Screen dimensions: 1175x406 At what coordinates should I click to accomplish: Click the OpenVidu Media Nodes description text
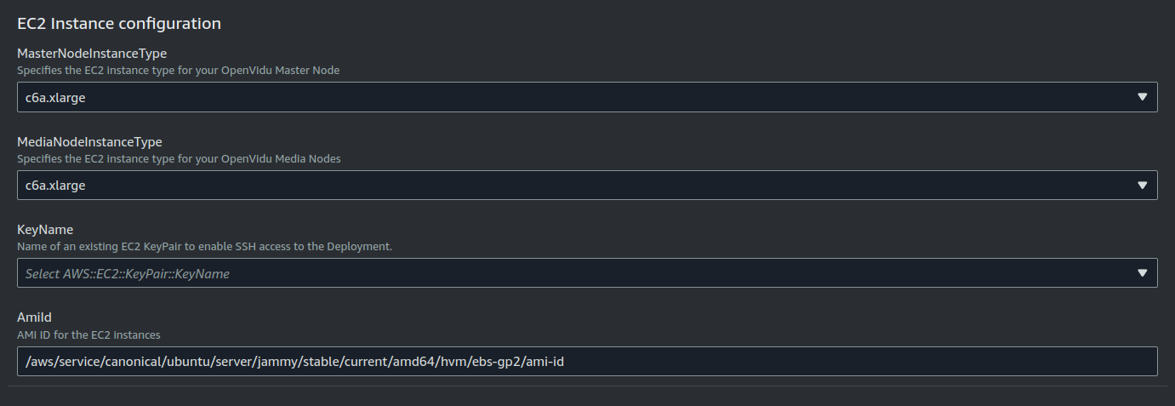[x=180, y=158]
